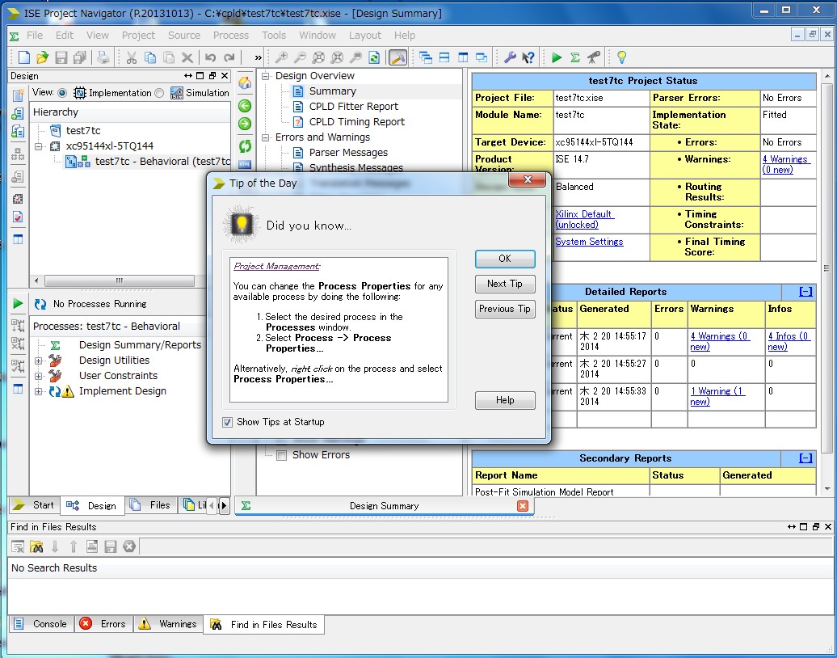Select the Implementation view radio button
The width and height of the screenshot is (837, 658).
tap(62, 93)
